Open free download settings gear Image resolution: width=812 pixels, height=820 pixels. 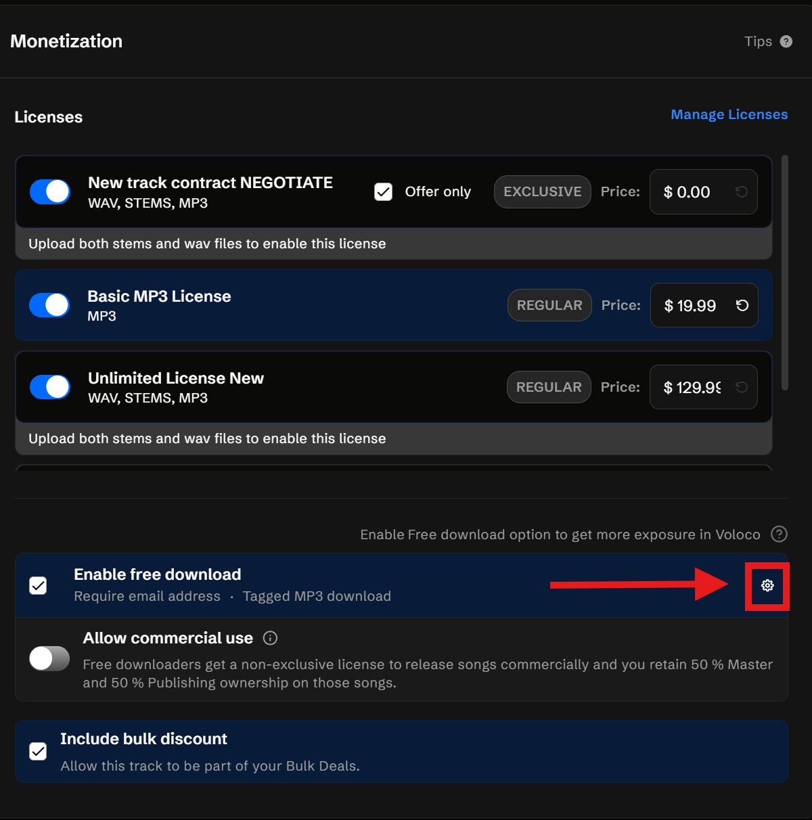(767, 585)
